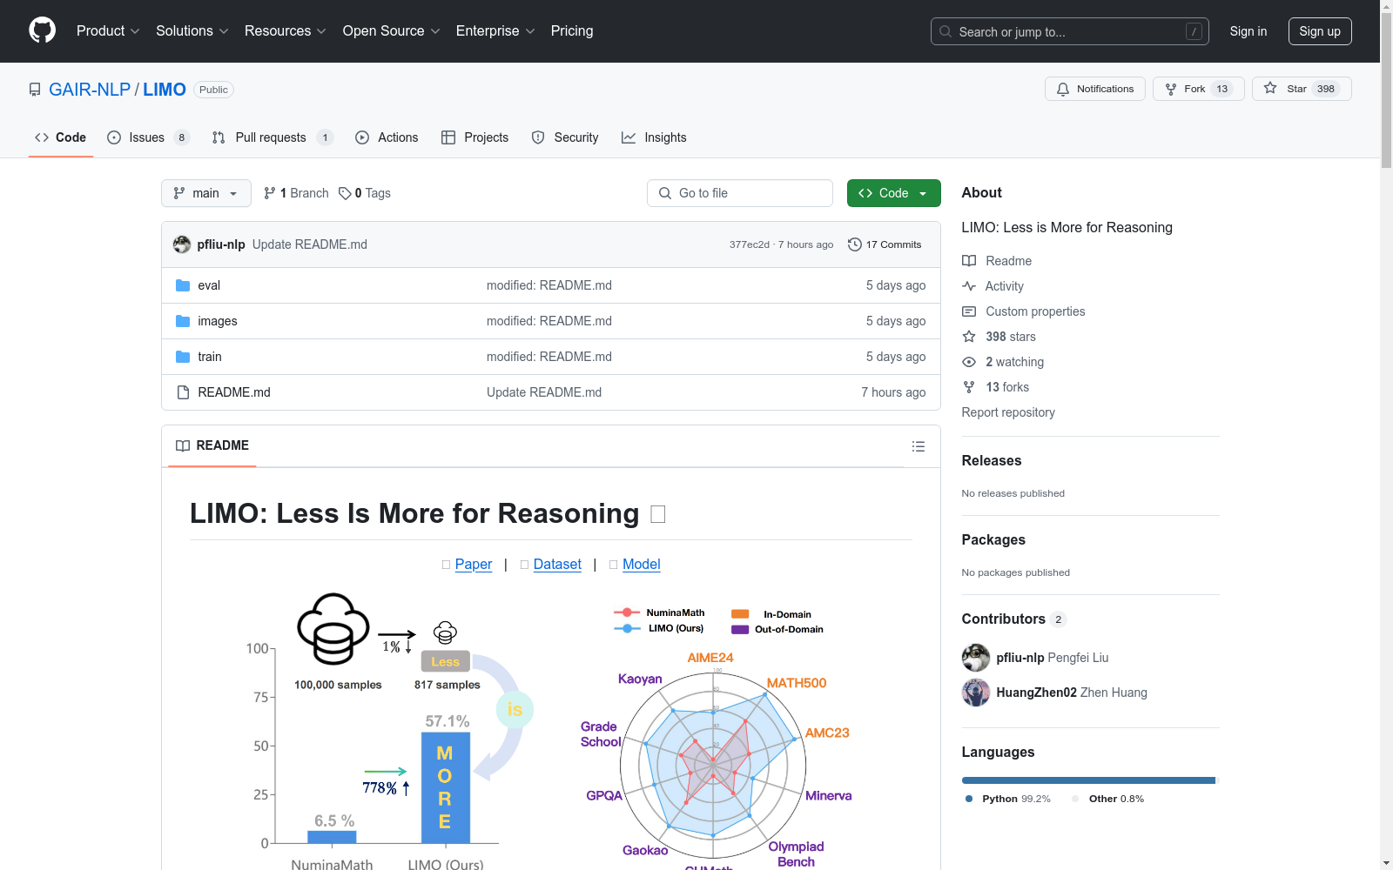Switch to the Actions tab
This screenshot has height=870, width=1393.
click(x=387, y=137)
